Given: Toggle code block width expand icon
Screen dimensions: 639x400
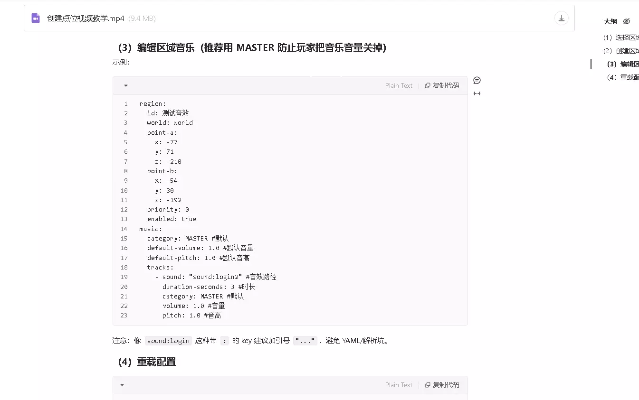Looking at the screenshot, I should coord(477,93).
